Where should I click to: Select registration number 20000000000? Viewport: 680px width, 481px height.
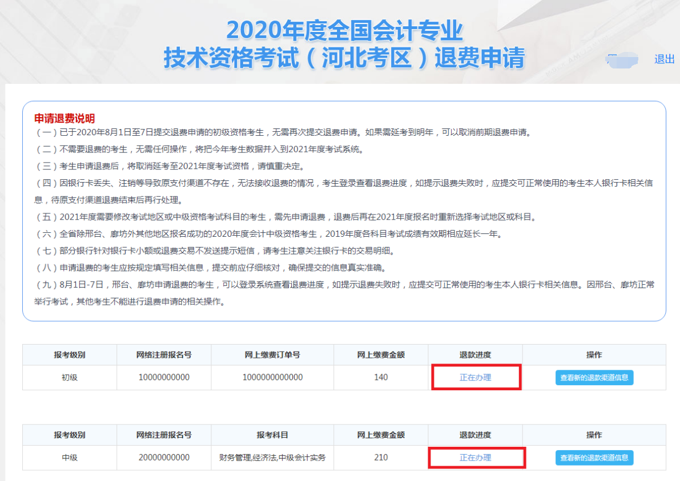(164, 458)
